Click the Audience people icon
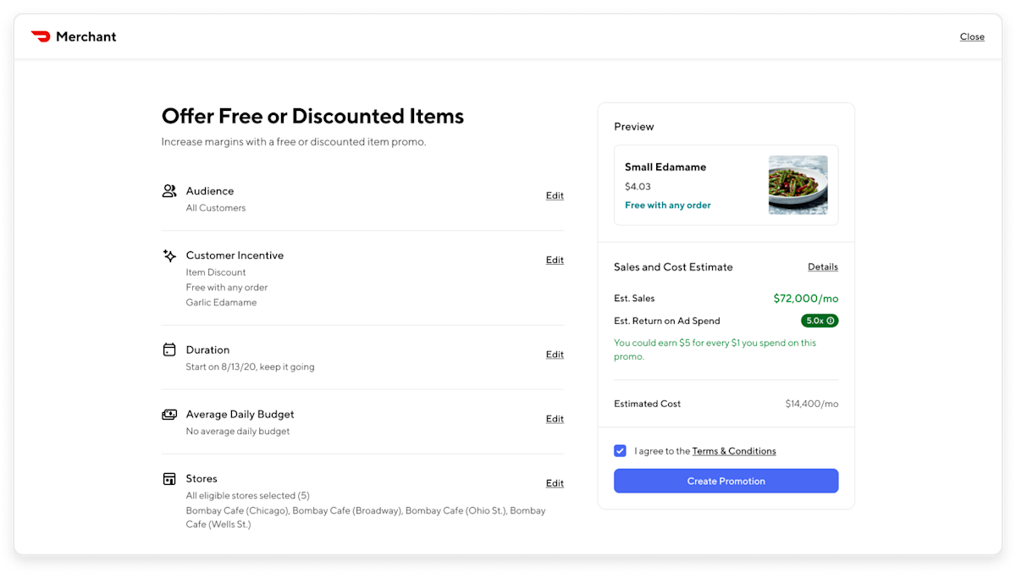Screen dimensions: 1016x583 tap(169, 191)
